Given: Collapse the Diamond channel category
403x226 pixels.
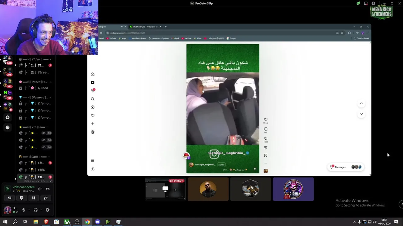Looking at the screenshot, I should (x=35, y=97).
